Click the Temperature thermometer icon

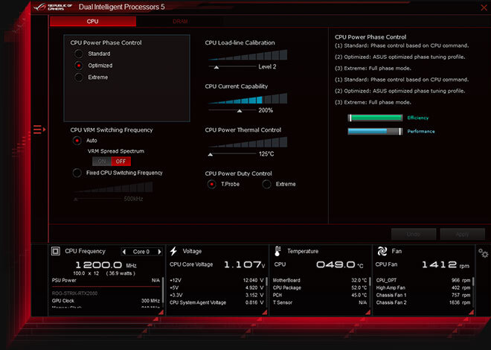[277, 251]
